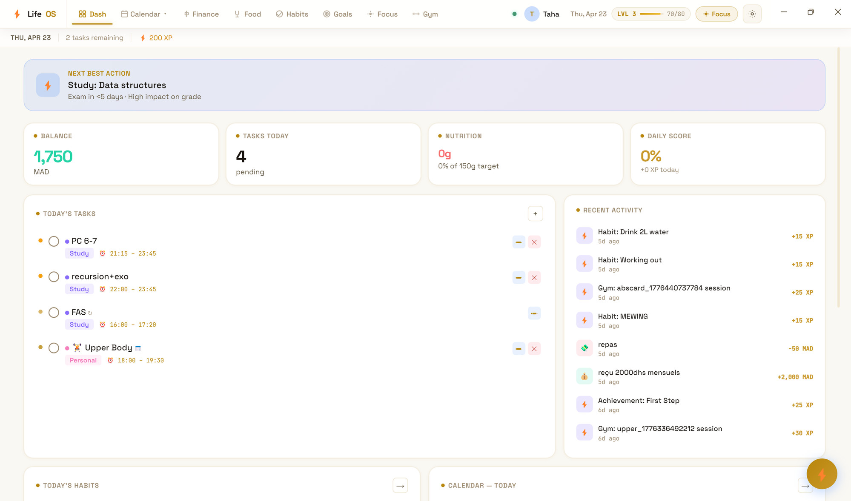Delete the PC 6-7 task via red X
The width and height of the screenshot is (851, 501).
[534, 242]
